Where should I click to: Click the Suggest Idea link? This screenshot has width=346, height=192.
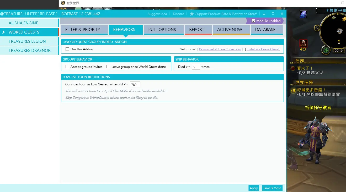coord(157,14)
